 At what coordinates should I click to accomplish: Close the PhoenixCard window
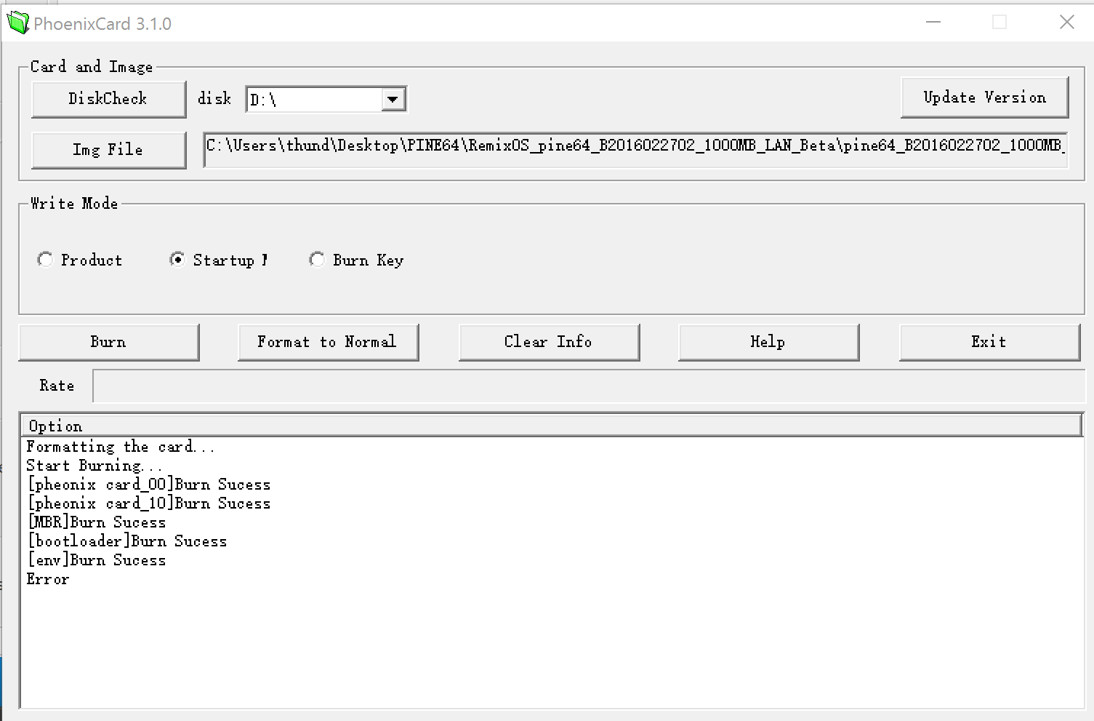coord(1066,23)
